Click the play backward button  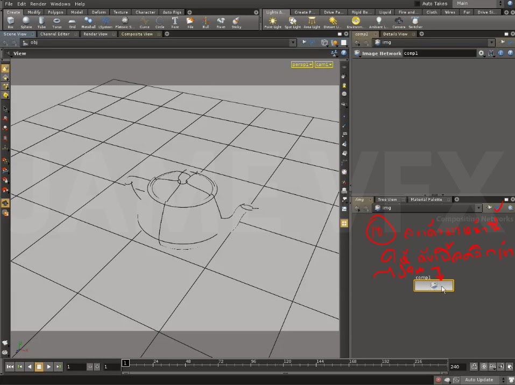point(30,367)
